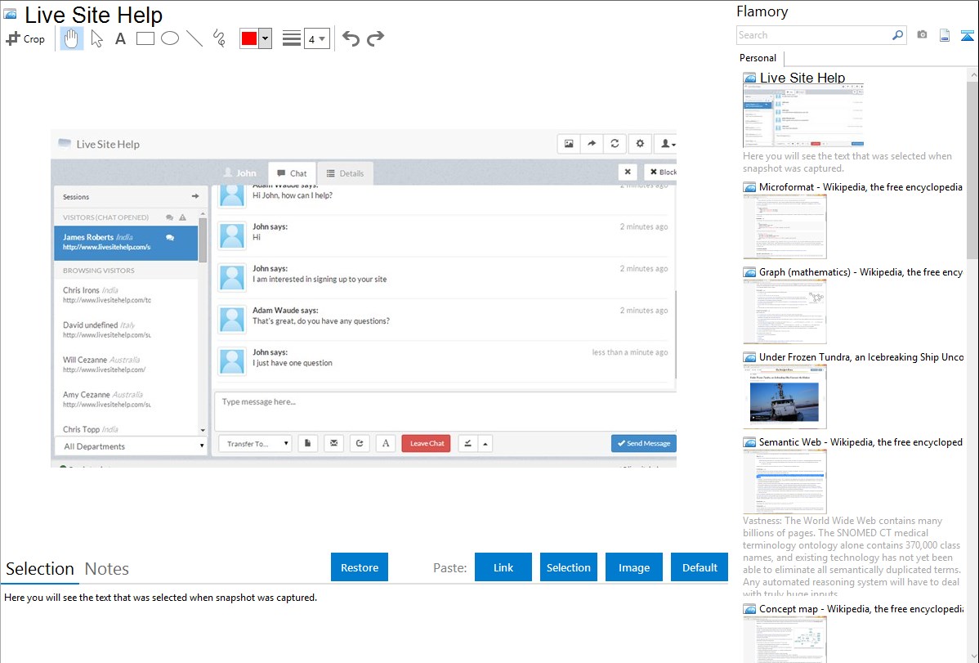Screen dimensions: 979x663
Task: Click the Paste Selection button
Action: click(x=568, y=567)
